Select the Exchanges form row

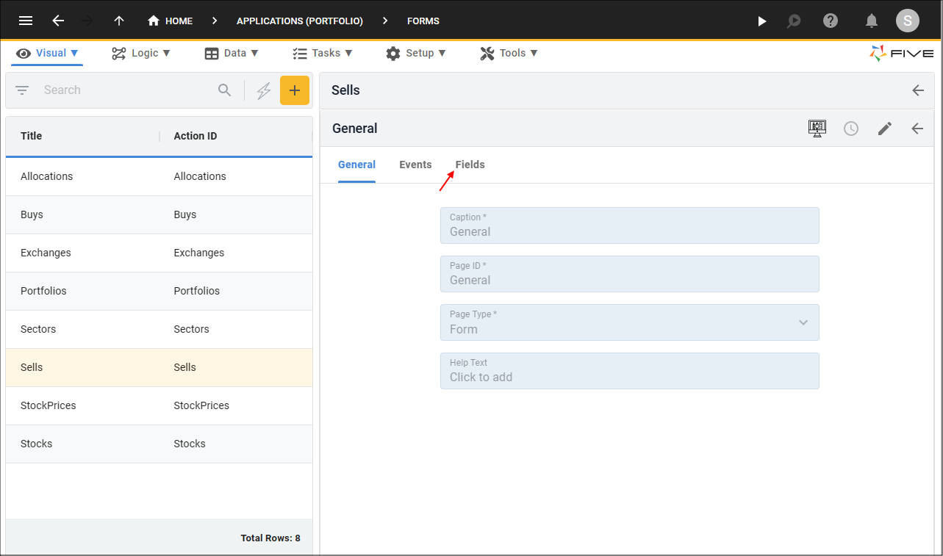click(159, 253)
